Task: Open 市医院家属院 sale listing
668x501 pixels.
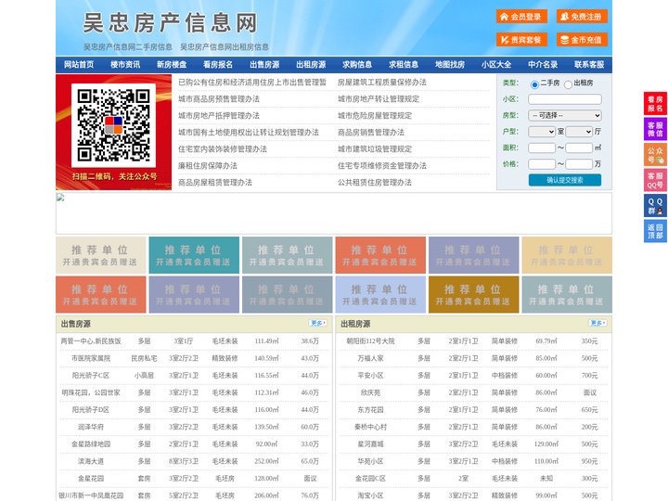Action: (x=91, y=358)
